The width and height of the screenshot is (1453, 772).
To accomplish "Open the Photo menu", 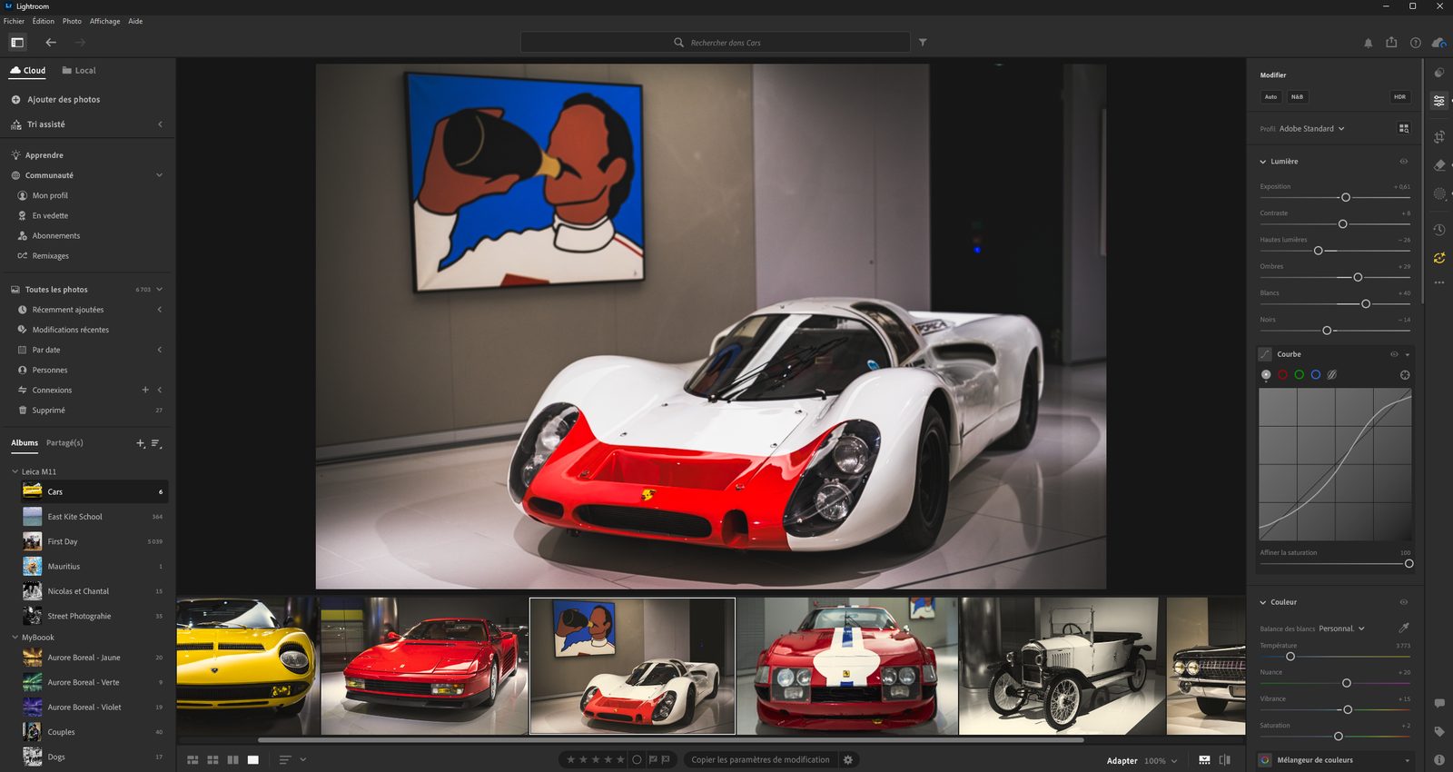I will [x=72, y=21].
